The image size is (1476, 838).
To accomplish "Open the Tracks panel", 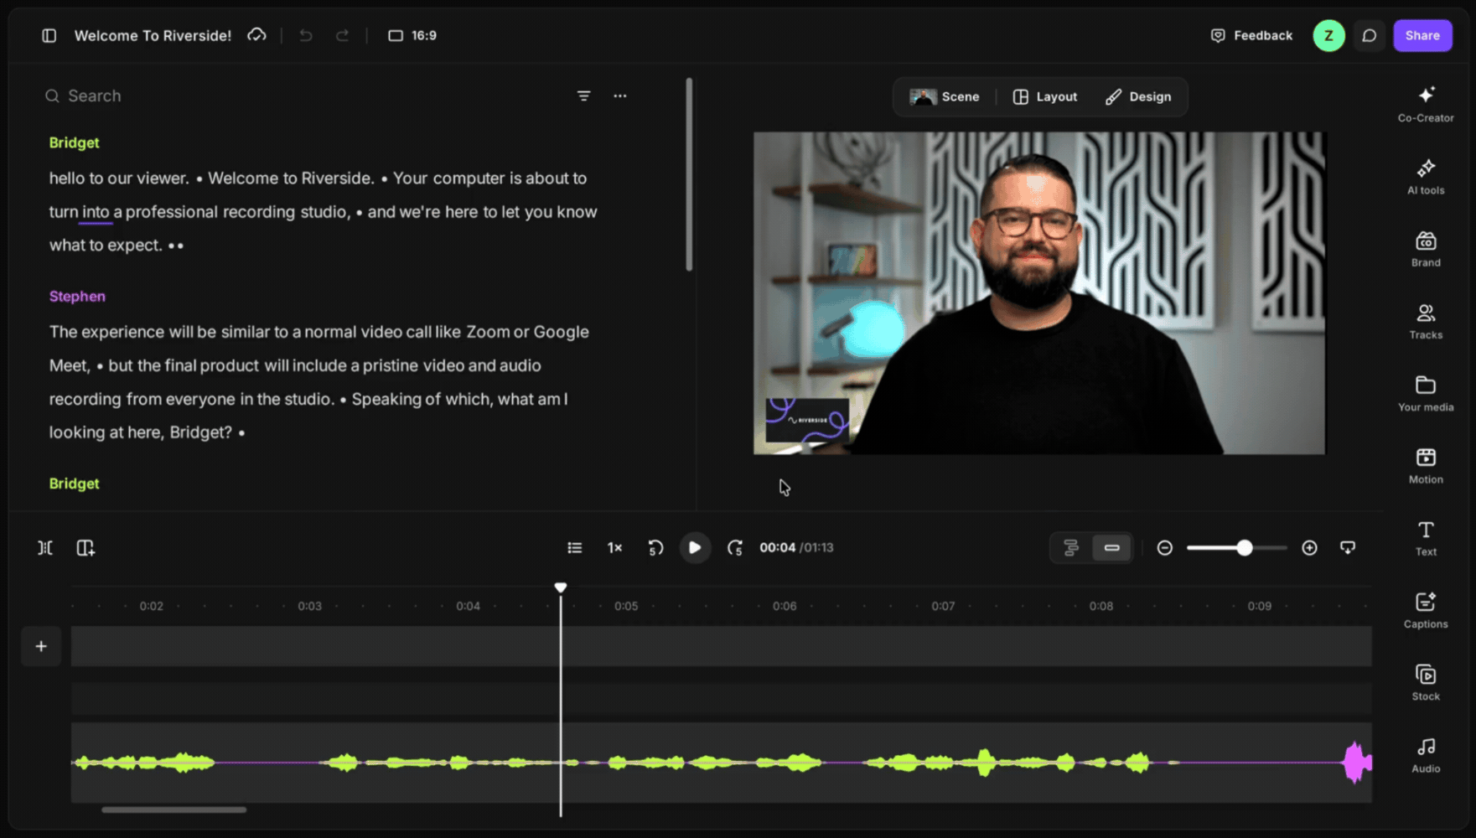I will click(x=1426, y=321).
